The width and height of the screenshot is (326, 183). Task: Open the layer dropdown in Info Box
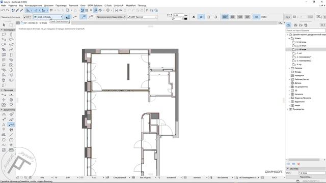[48, 17]
